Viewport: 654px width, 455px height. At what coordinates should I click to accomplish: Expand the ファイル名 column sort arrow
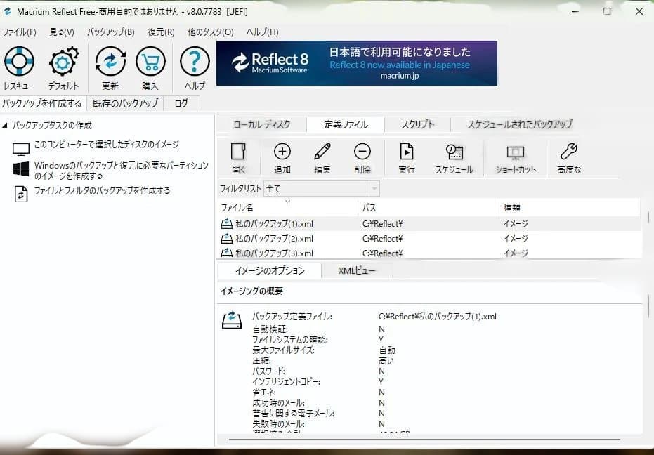288,201
